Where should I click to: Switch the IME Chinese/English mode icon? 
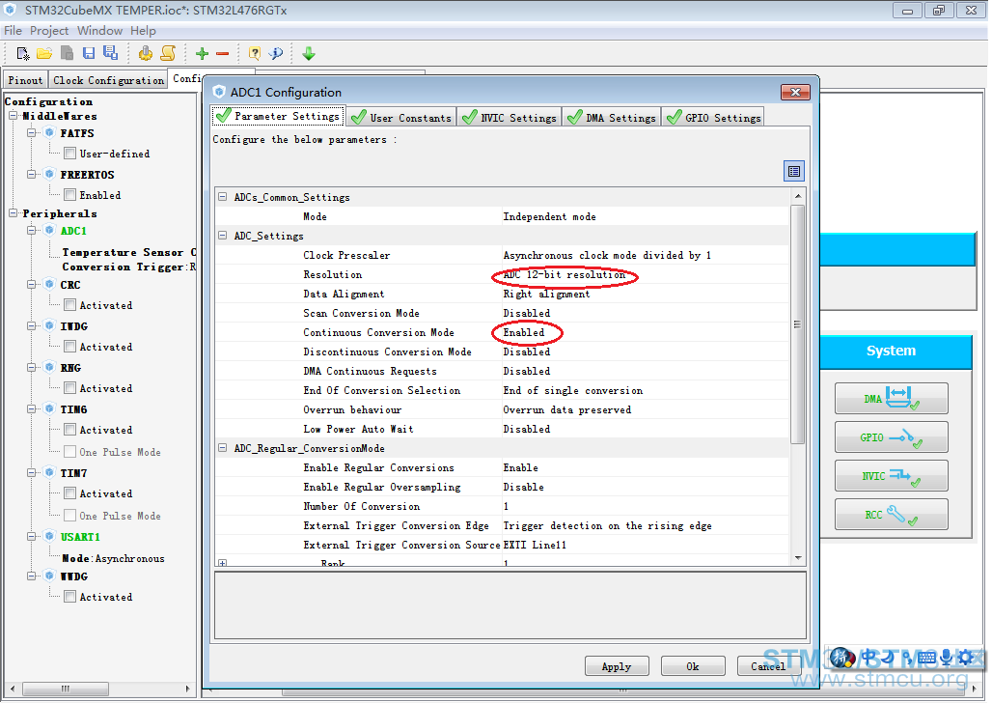[870, 658]
